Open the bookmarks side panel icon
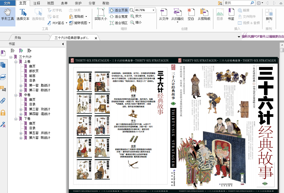This screenshot has height=193, width=284. (3, 53)
